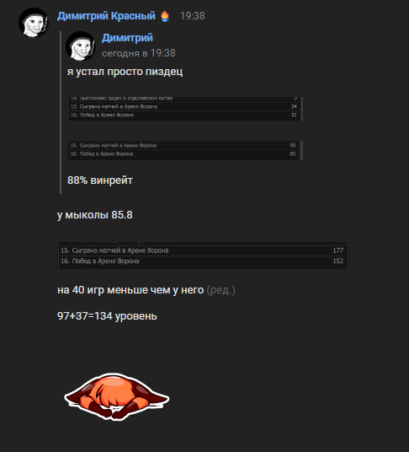Viewport: 409px width, 452px height.
Task: Select message на 40 игр меньше чем у него
Action: [130, 290]
